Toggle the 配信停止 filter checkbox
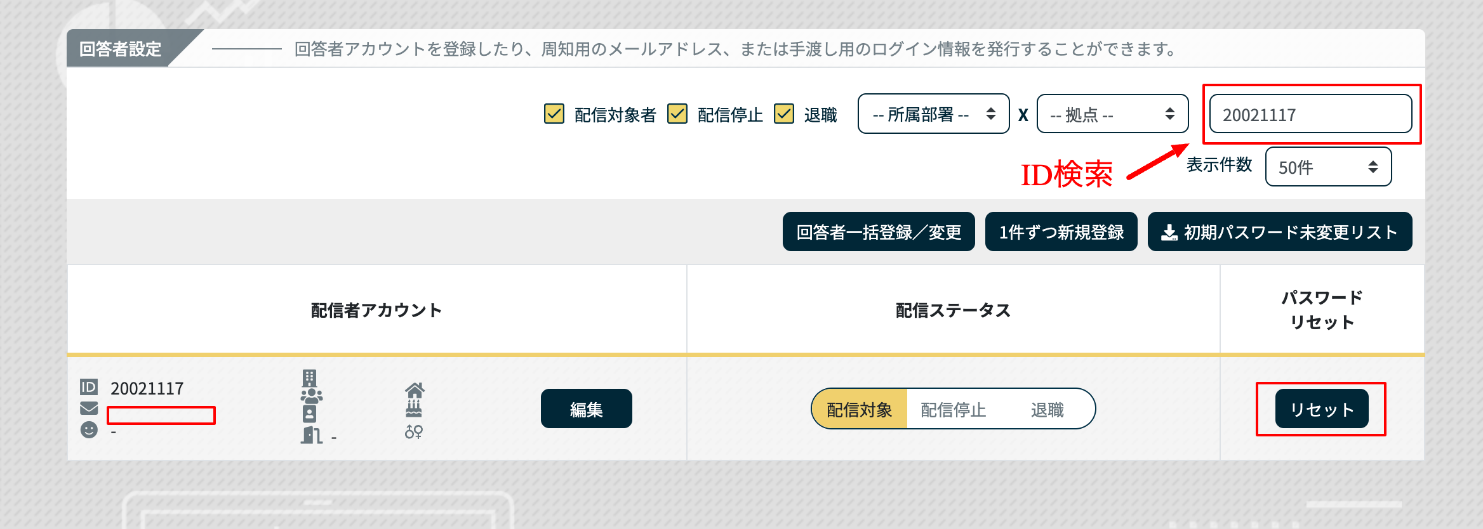1483x529 pixels. click(x=677, y=114)
